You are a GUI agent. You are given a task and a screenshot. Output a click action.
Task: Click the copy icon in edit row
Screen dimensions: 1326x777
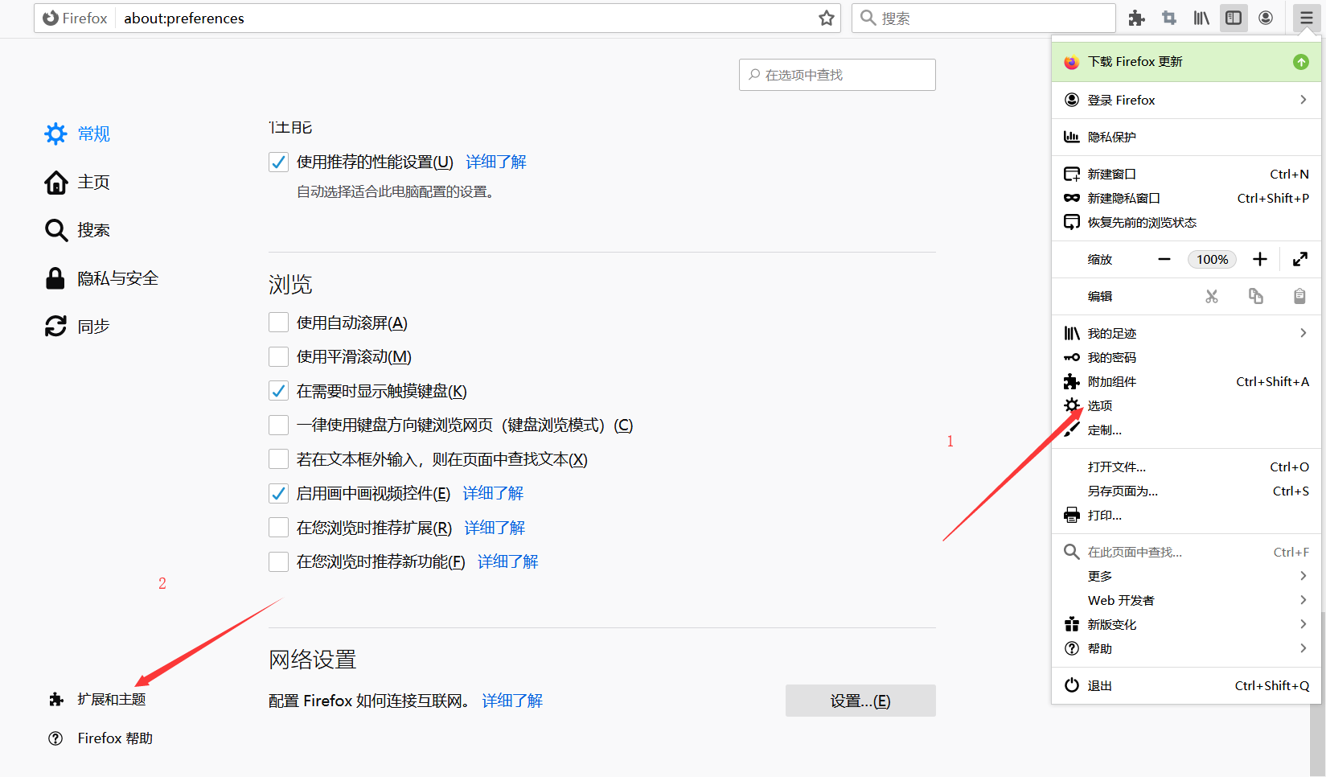tap(1256, 297)
